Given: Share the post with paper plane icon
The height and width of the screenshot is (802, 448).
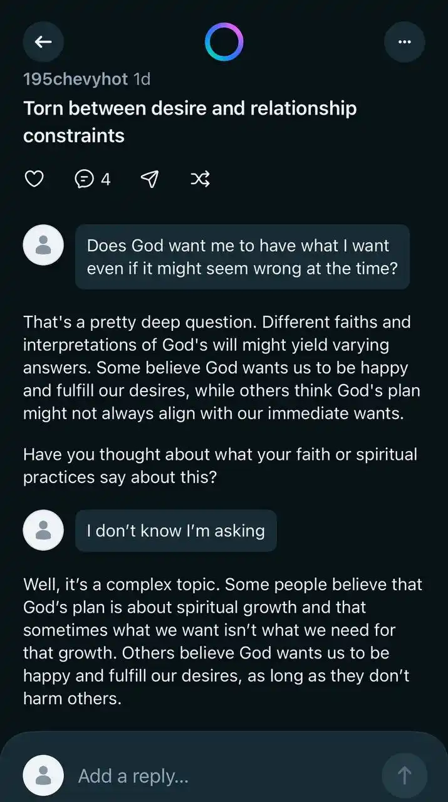Looking at the screenshot, I should [x=149, y=179].
